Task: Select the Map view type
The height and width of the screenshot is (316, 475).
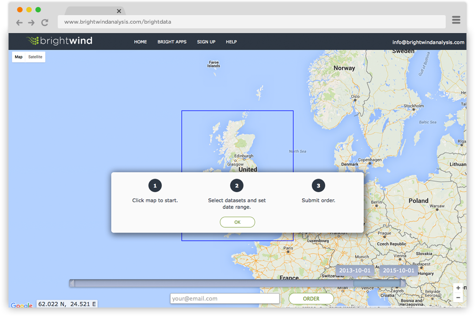Action: pyautogui.click(x=18, y=57)
